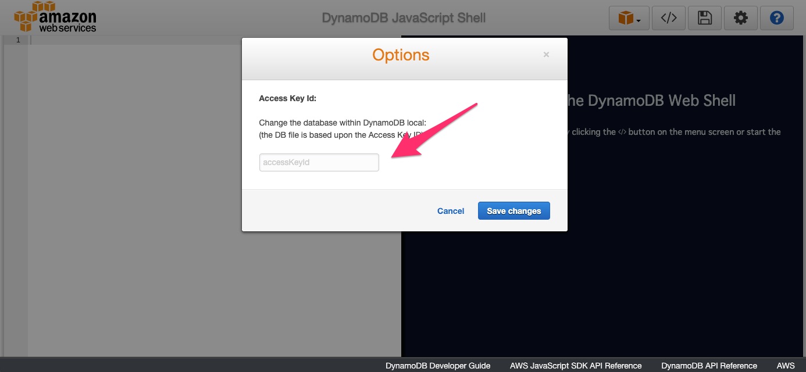Screen dimensions: 806x372
Task: Click the AWS footer link
Action: [786, 366]
